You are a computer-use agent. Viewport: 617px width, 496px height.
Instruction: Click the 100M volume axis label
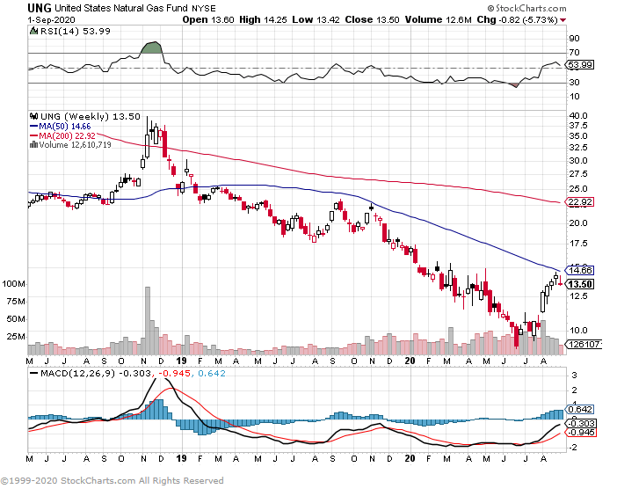tap(13, 284)
